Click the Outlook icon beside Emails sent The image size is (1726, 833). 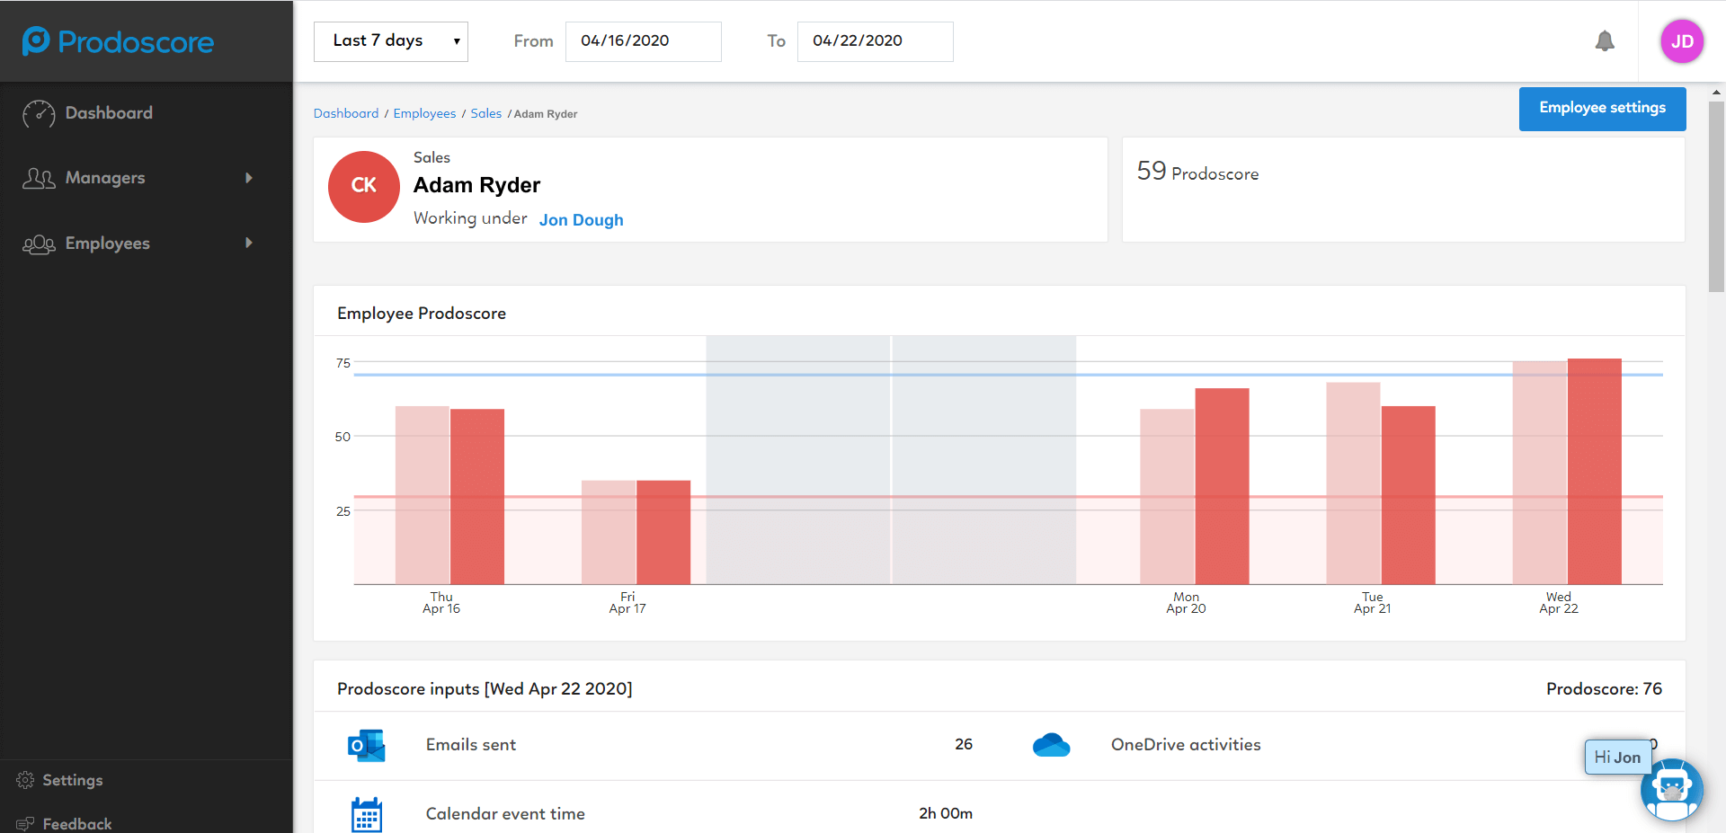367,745
